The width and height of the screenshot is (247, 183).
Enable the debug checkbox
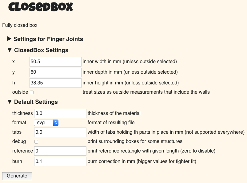coord(36,141)
